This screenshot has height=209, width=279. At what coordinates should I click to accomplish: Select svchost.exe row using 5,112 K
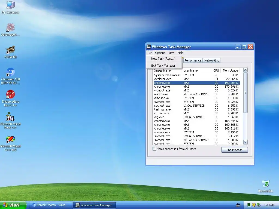pyautogui.click(x=196, y=136)
